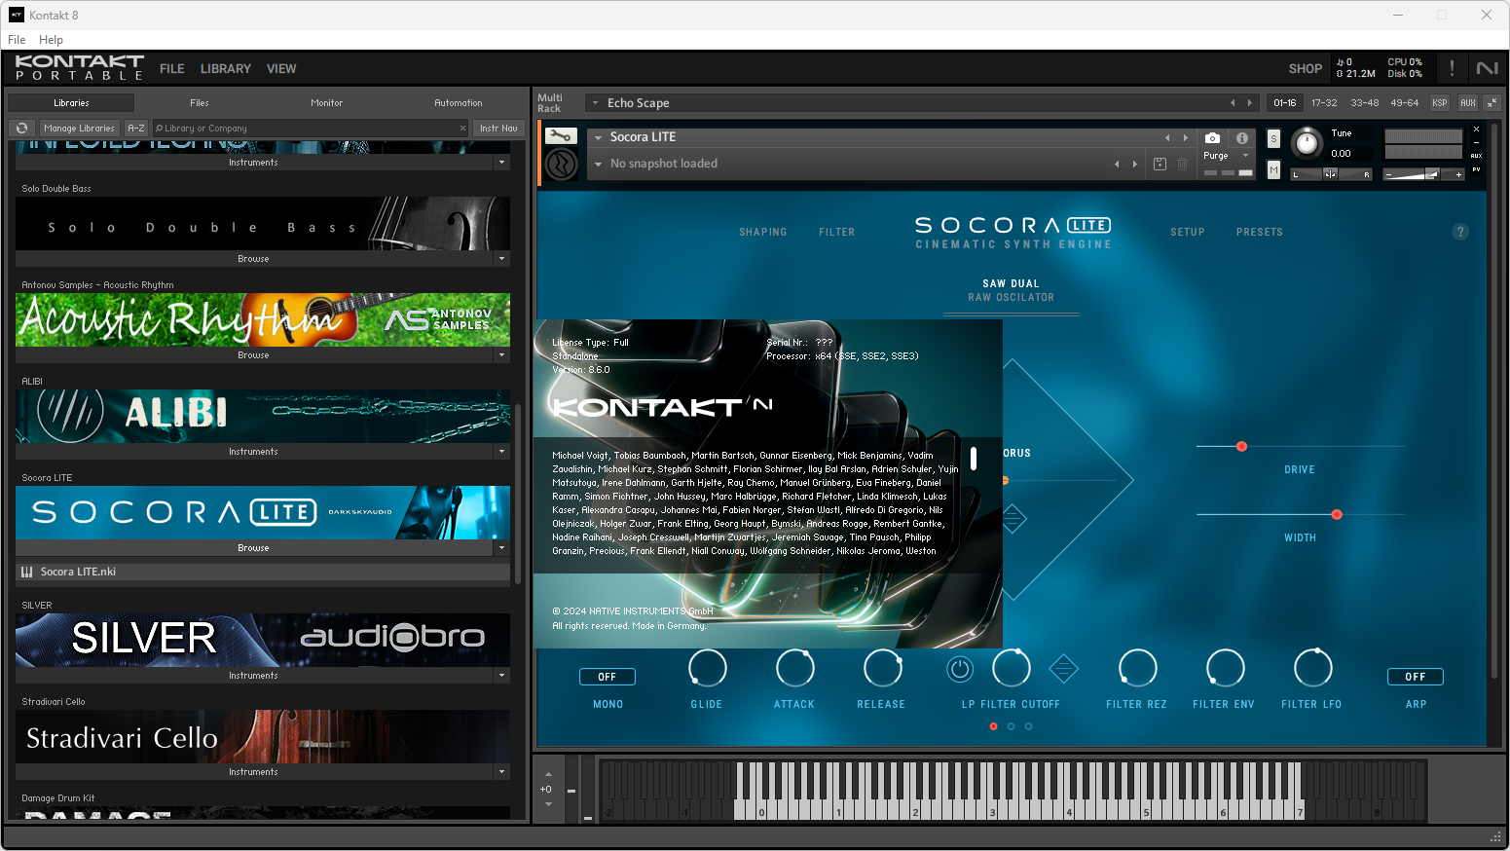The width and height of the screenshot is (1510, 851).
Task: Click the instrument close X icon
Action: (1476, 129)
